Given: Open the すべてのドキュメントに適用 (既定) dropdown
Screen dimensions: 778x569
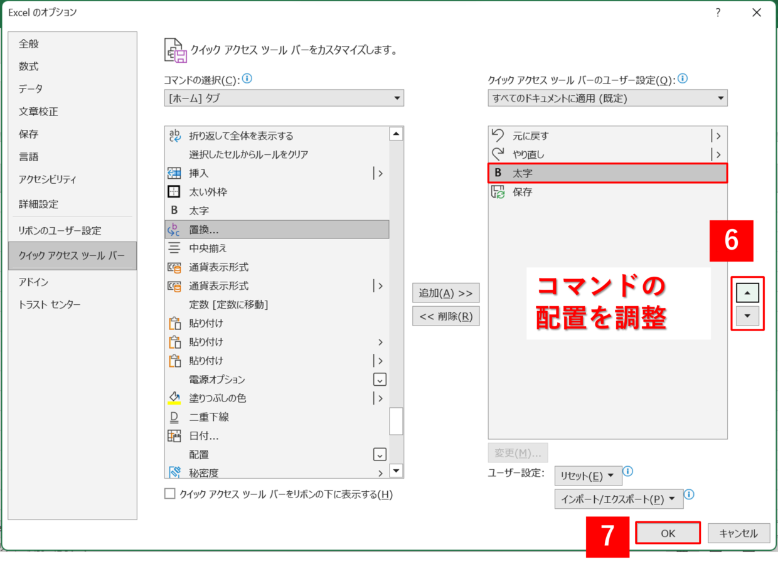Looking at the screenshot, I should [x=607, y=98].
